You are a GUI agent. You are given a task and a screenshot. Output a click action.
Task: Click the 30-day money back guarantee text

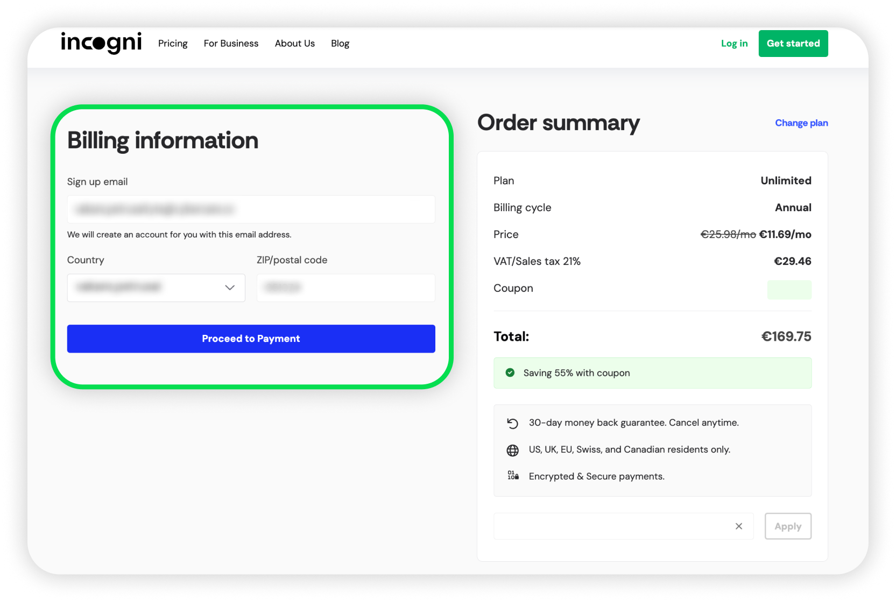pos(633,423)
